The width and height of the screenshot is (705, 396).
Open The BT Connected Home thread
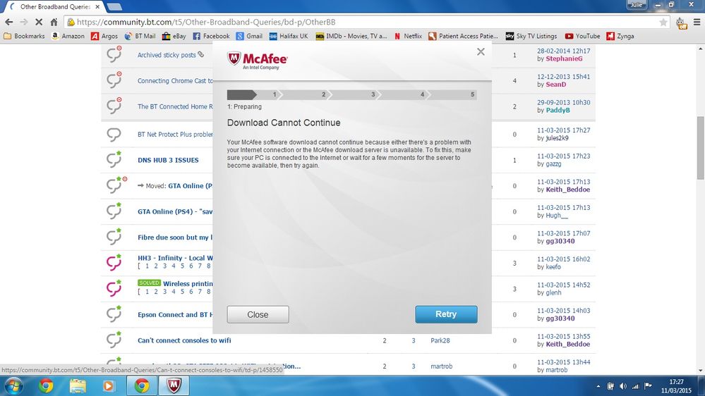tap(175, 106)
